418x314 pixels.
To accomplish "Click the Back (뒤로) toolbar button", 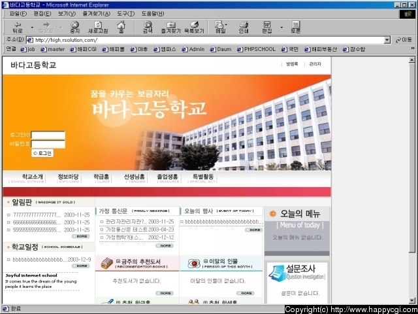I will [x=18, y=27].
